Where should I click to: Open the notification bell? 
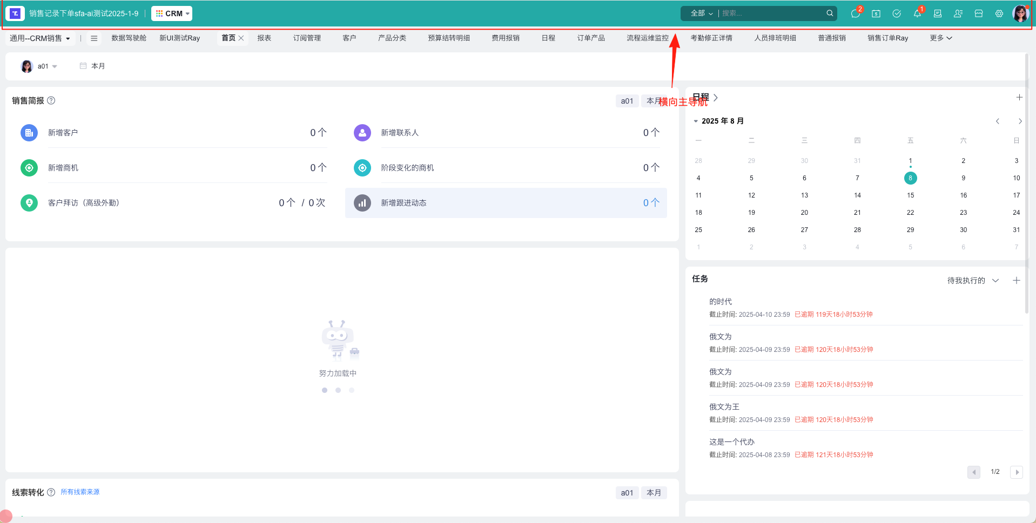(x=917, y=13)
